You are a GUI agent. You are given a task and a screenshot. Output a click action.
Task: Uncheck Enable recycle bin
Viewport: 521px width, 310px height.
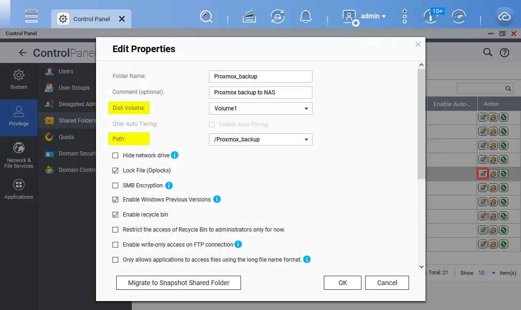pos(115,215)
